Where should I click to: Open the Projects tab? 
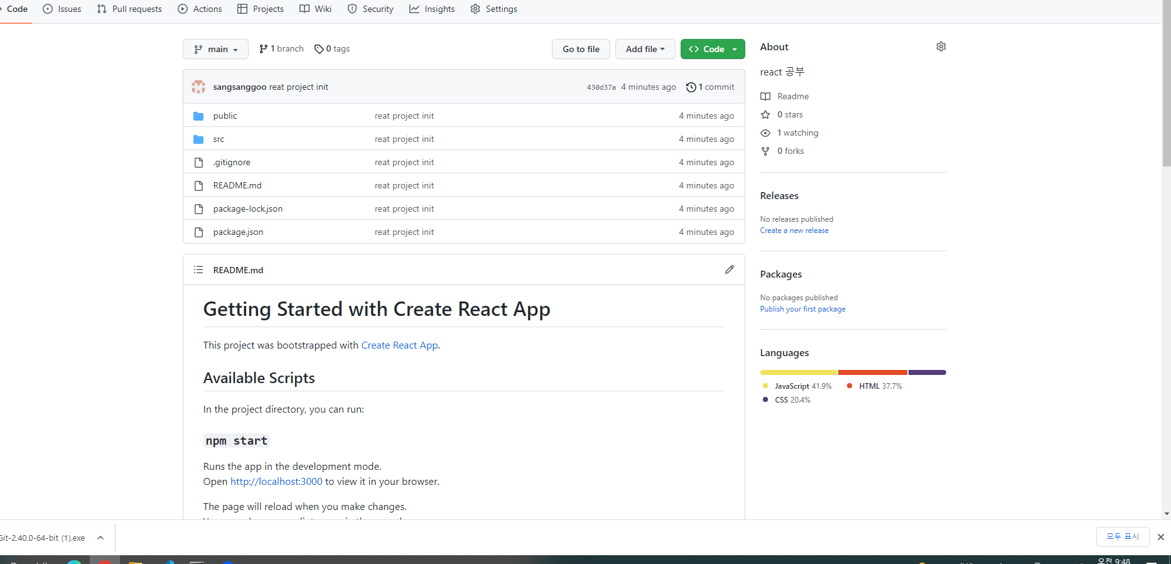coord(261,9)
